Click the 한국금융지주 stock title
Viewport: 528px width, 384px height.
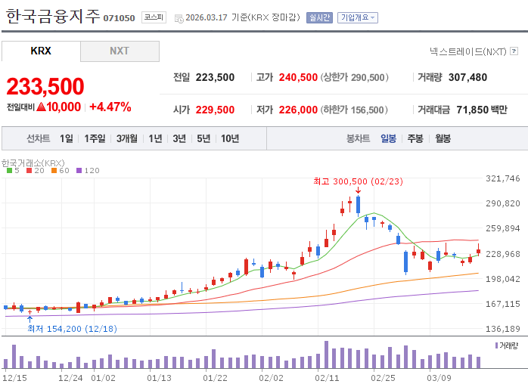tap(53, 16)
